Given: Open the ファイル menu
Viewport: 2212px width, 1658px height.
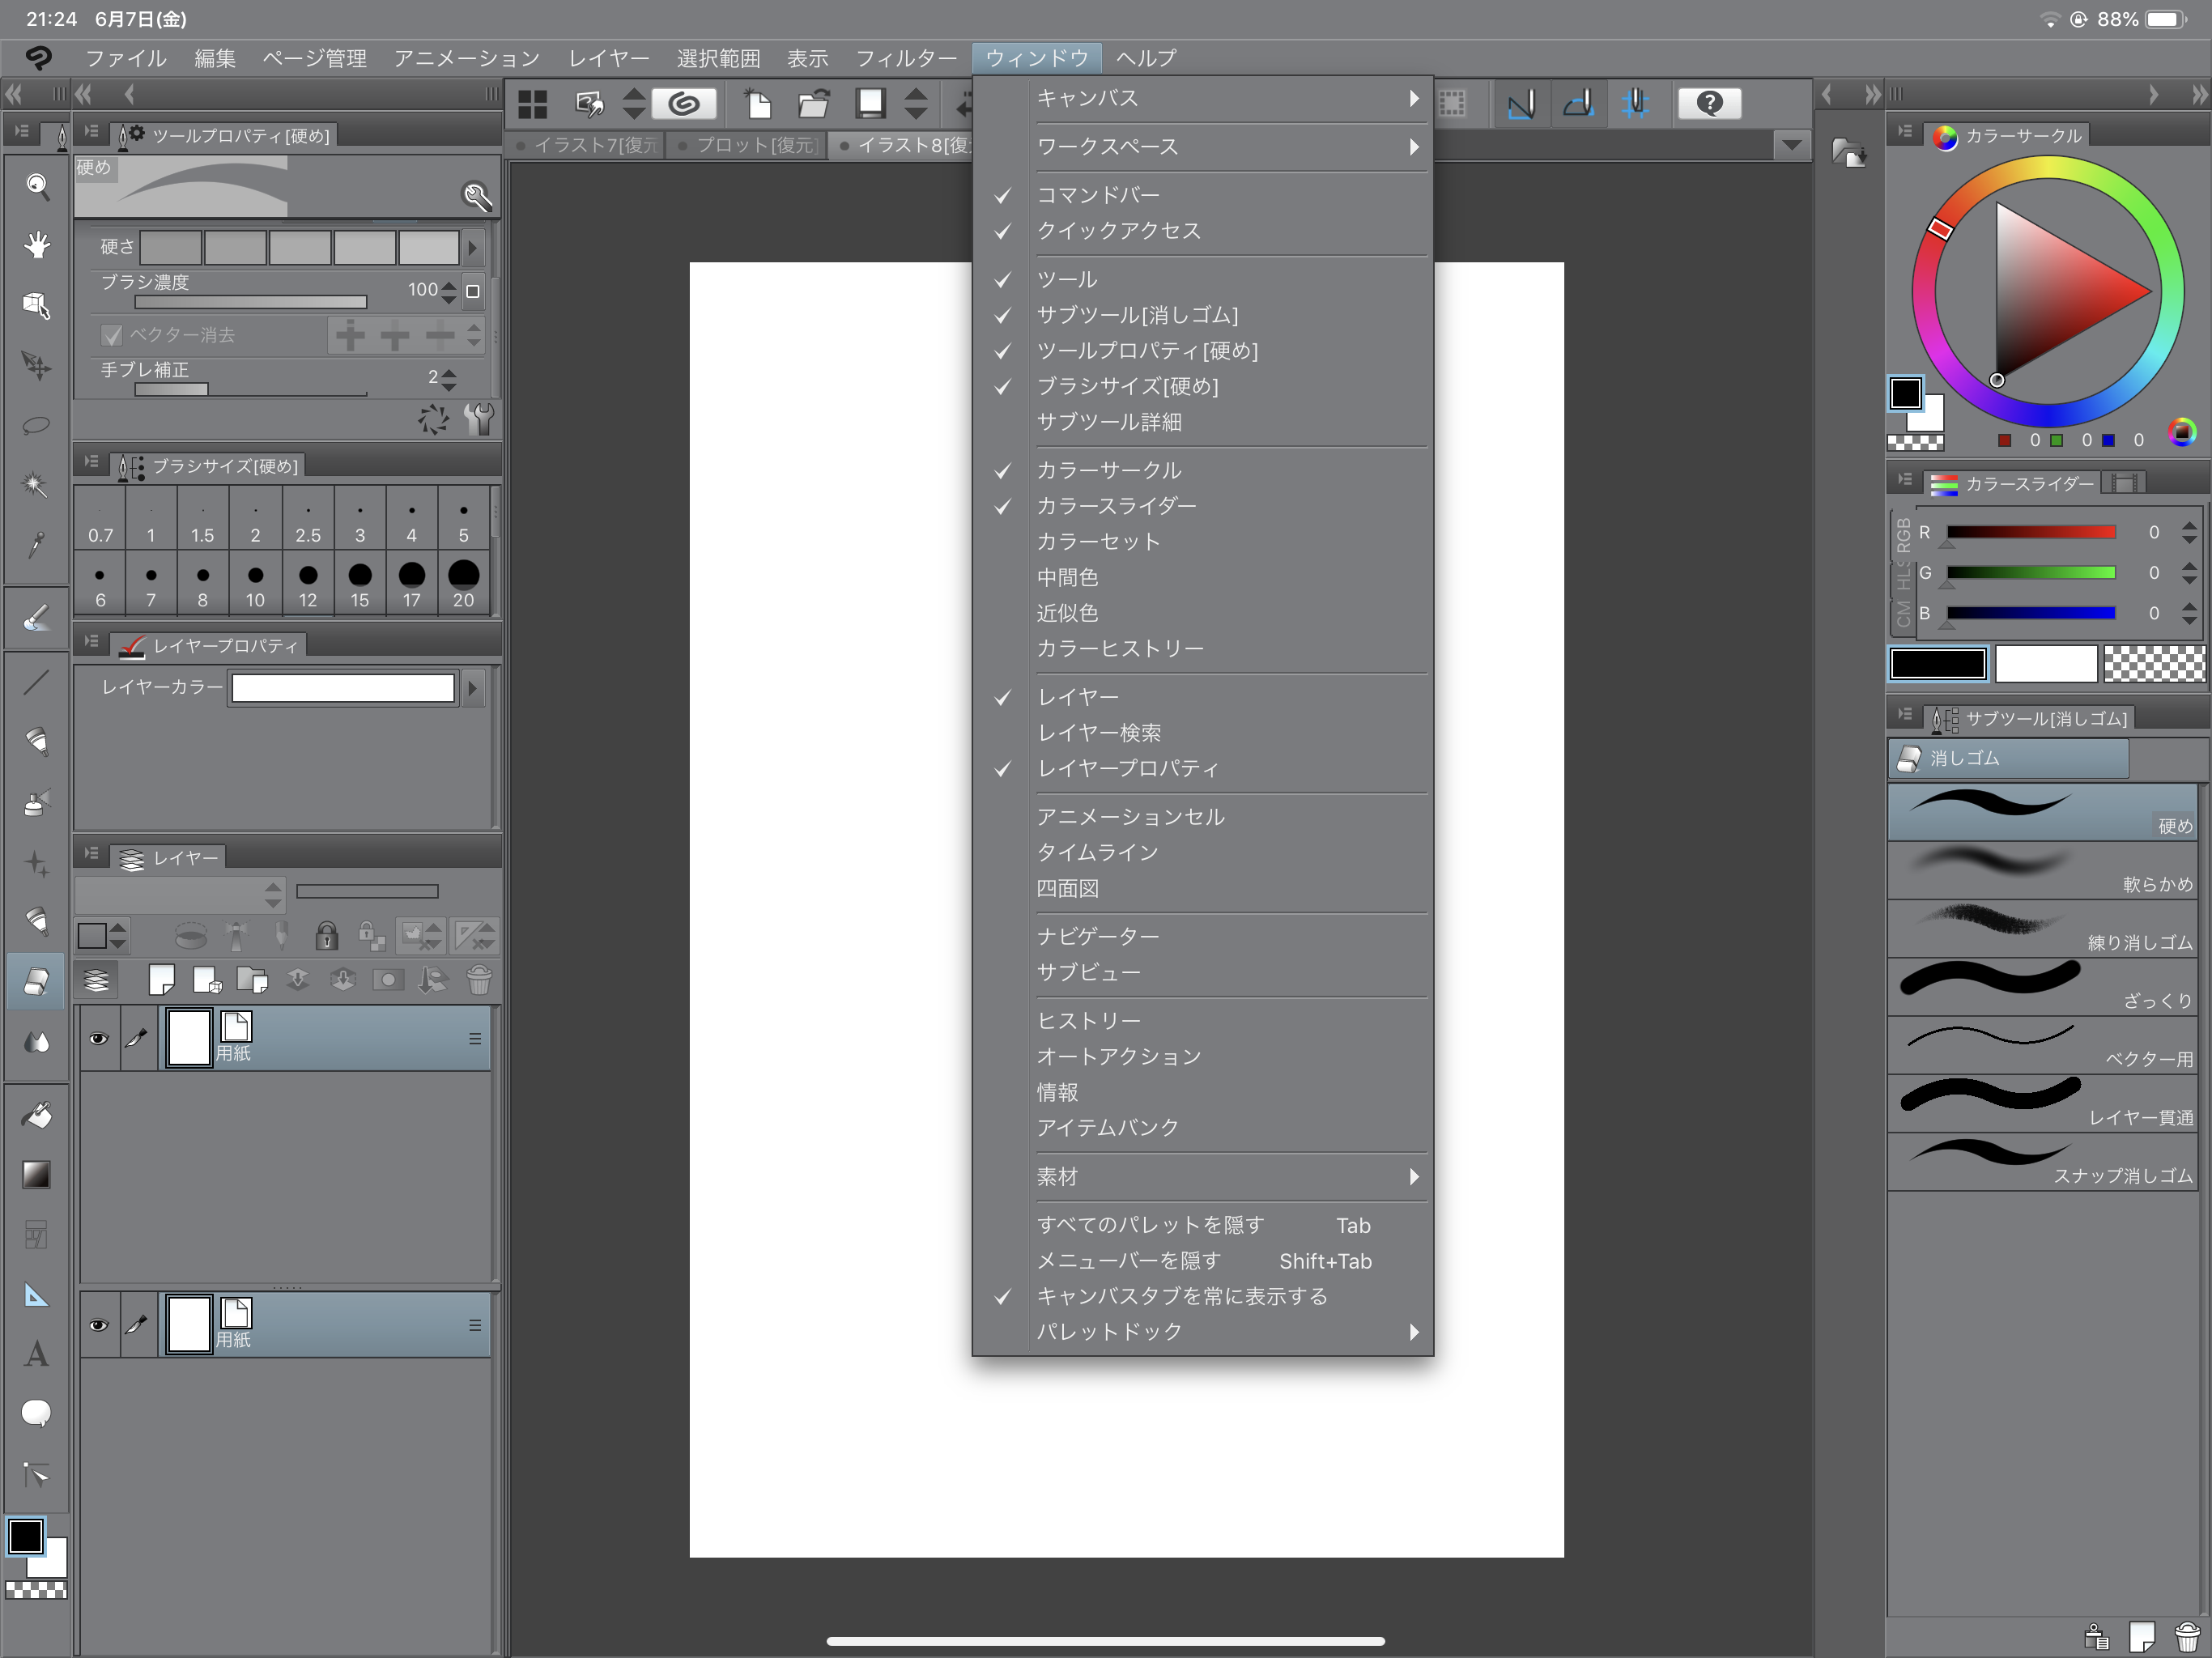Looking at the screenshot, I should [125, 58].
